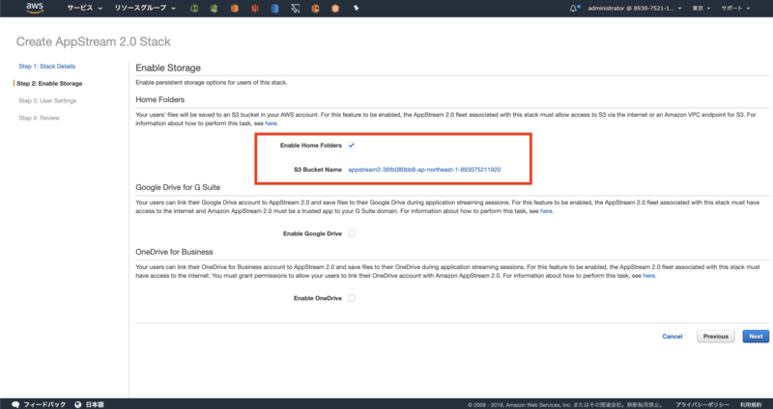This screenshot has height=409, width=773.
Task: Check Enable Google Drive
Action: point(352,233)
